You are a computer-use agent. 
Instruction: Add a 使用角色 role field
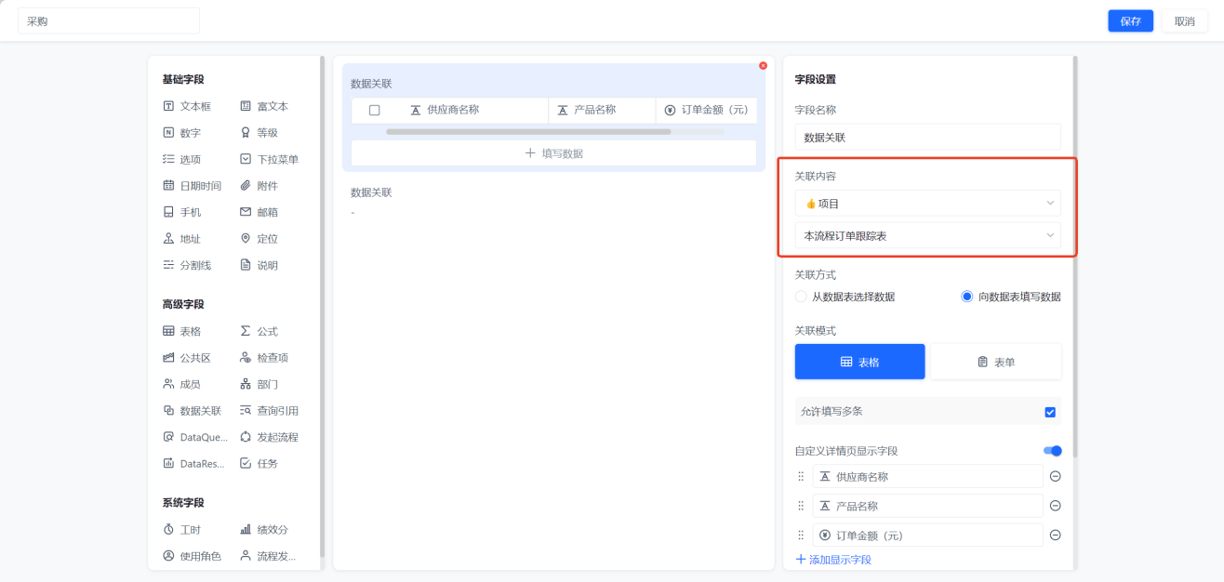tap(193, 556)
